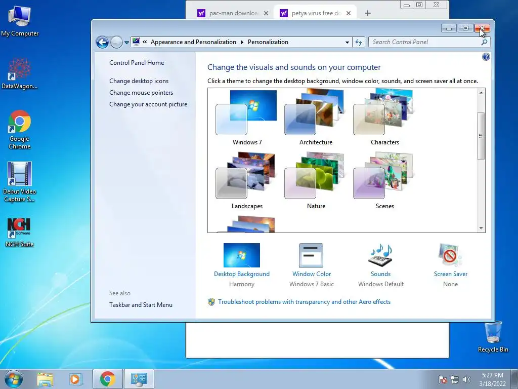Open Windows Explorer from taskbar
This screenshot has width=518, height=389.
pos(45,379)
